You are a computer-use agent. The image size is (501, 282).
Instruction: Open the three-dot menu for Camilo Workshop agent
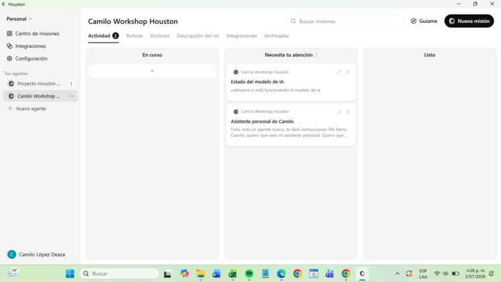(71, 96)
